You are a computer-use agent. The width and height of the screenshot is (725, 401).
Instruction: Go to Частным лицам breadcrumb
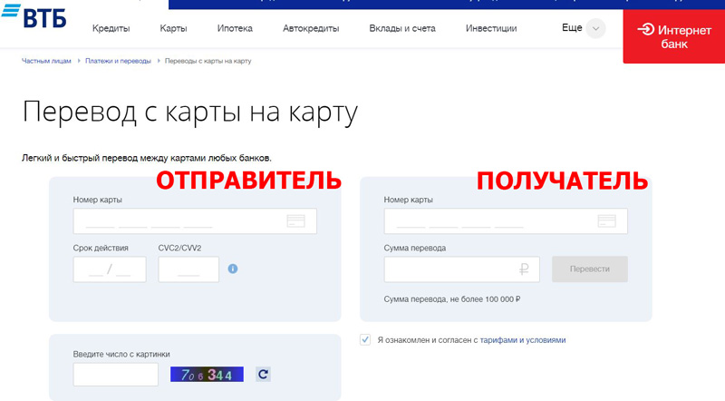coord(46,61)
